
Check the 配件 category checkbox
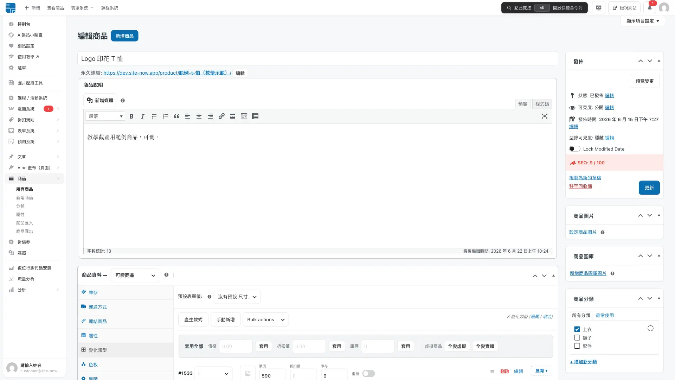pyautogui.click(x=577, y=346)
